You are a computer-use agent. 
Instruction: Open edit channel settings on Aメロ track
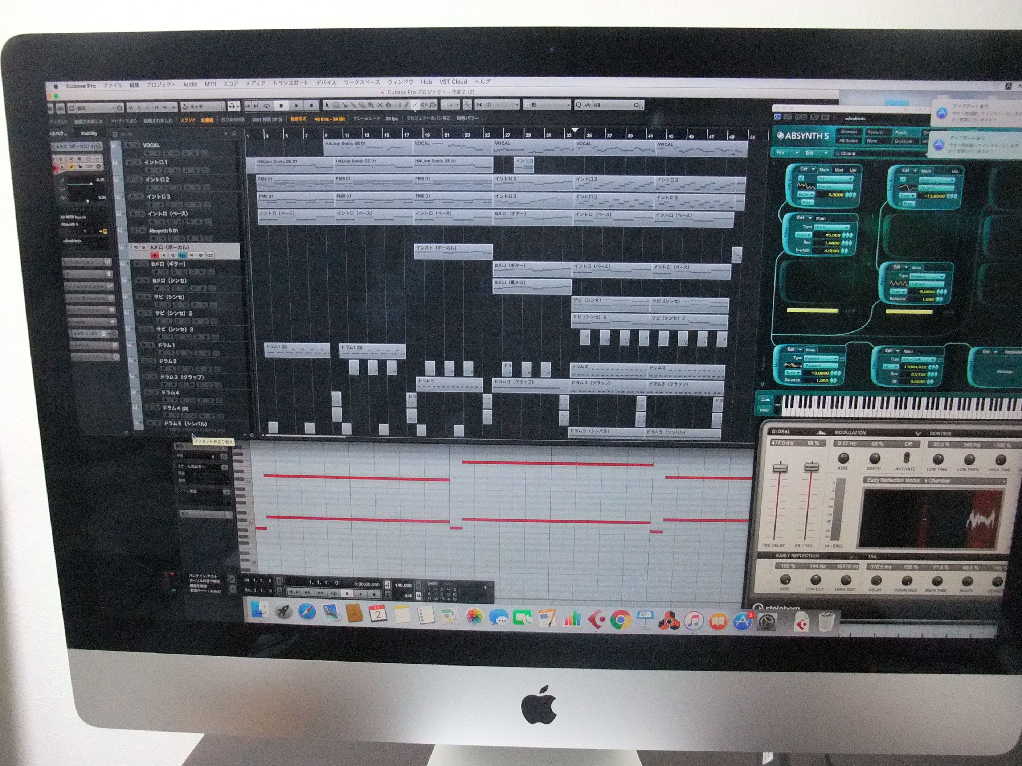click(173, 256)
